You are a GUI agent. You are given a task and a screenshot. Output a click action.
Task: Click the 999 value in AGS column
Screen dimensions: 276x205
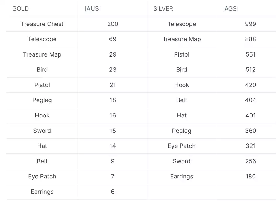coord(251,24)
